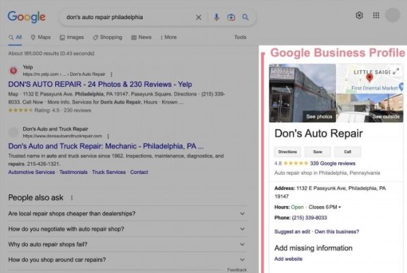Expand 'How do you shop around car repairs?'
The image size is (407, 273).
pyautogui.click(x=127, y=260)
